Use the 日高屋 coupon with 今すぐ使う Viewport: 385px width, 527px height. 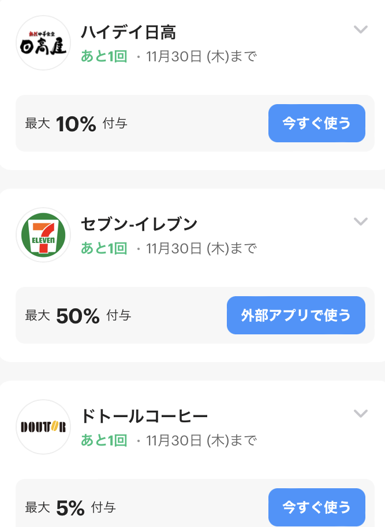coord(316,123)
